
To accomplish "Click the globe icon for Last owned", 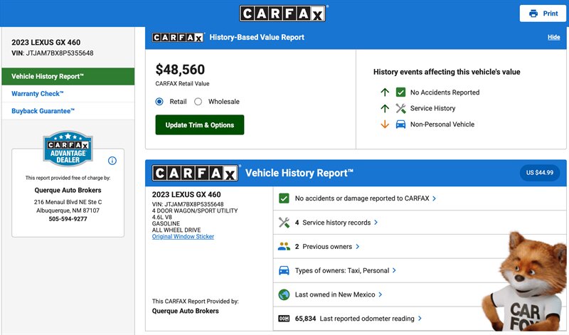I will (x=284, y=294).
